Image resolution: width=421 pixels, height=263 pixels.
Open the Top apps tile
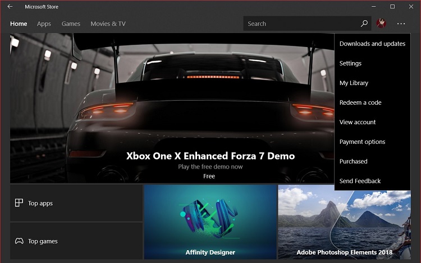[76, 203]
